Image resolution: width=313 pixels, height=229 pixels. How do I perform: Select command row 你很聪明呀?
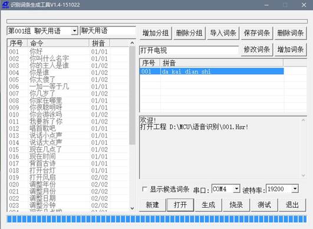click(x=68, y=107)
